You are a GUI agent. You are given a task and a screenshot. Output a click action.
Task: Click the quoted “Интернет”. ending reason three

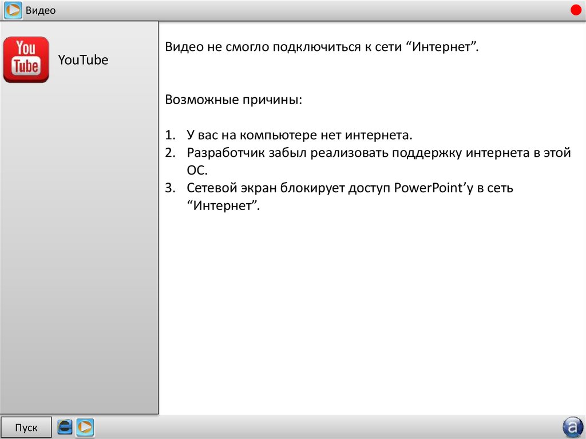click(223, 205)
